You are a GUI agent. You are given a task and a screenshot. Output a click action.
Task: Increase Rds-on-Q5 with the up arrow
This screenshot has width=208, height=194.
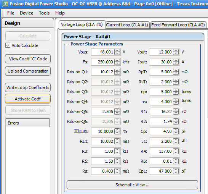(x=117, y=110)
